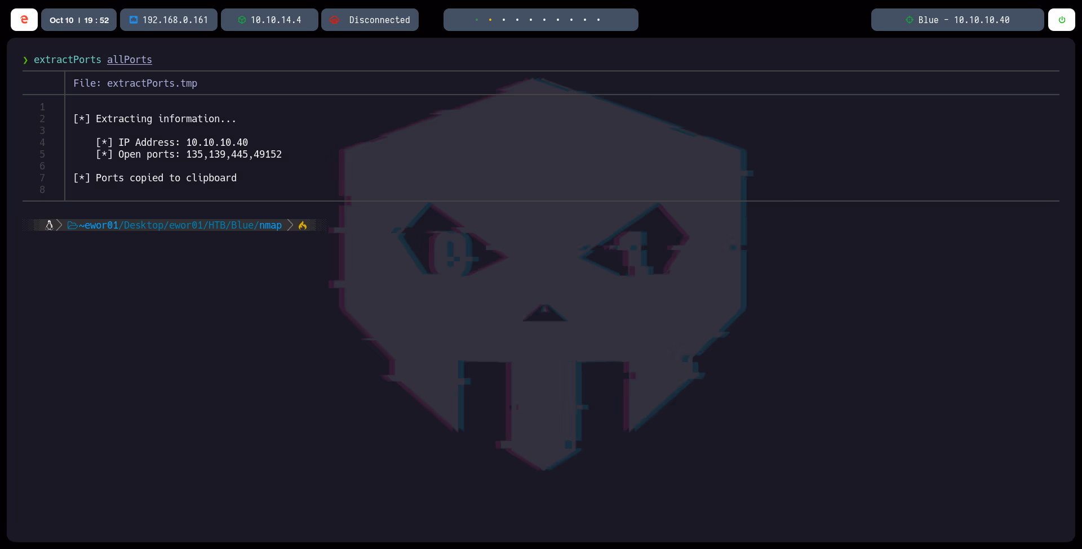Click the Blue - 10.10.10.40 target label
This screenshot has height=549, width=1082.
pos(964,20)
